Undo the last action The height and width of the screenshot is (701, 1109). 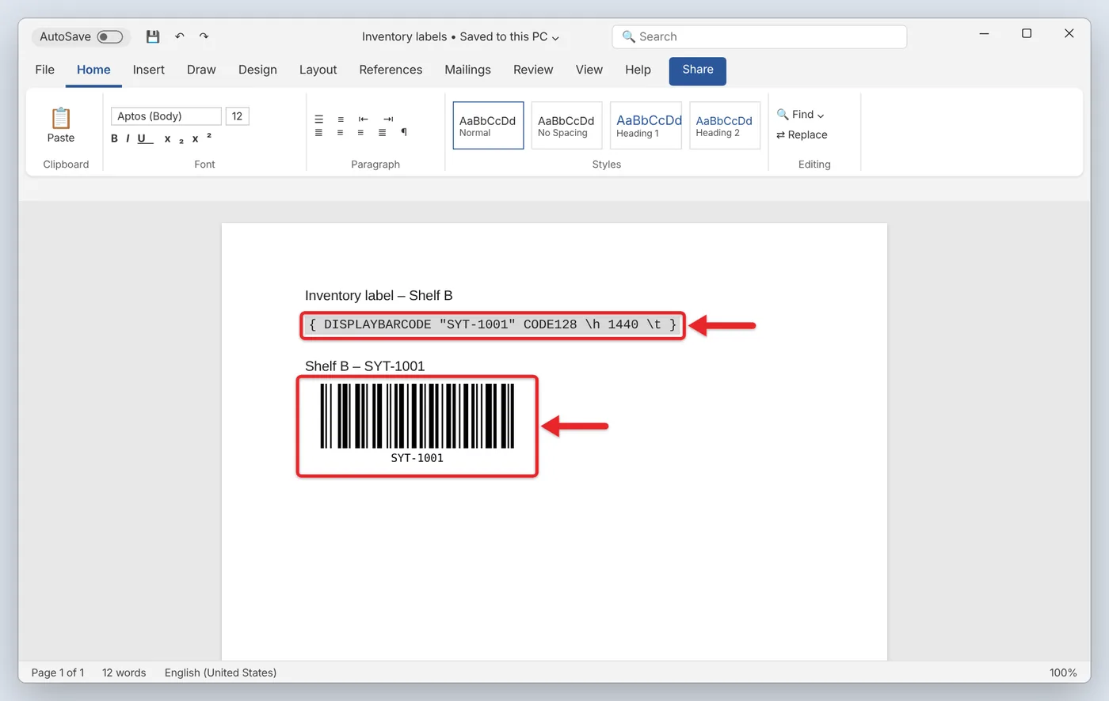point(180,36)
